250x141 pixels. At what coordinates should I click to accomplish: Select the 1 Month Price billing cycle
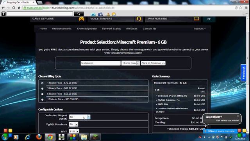tap(42, 83)
